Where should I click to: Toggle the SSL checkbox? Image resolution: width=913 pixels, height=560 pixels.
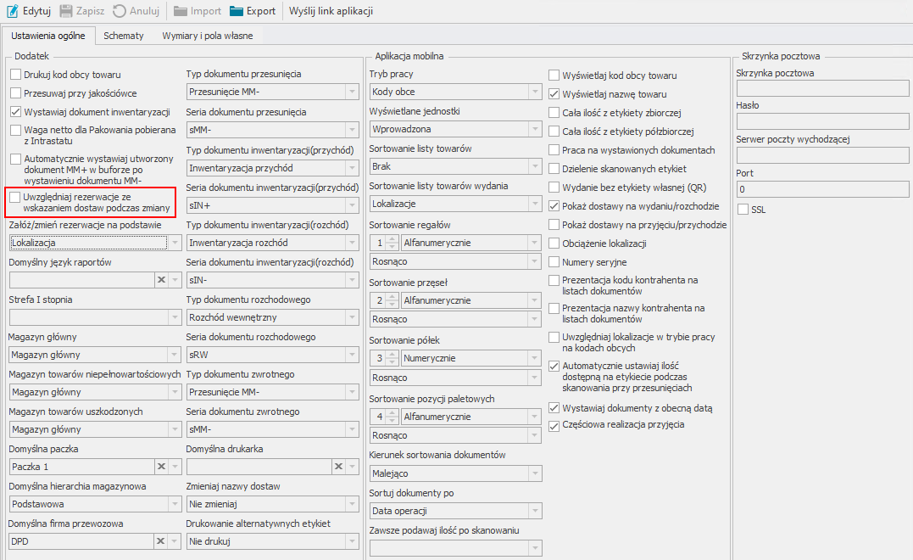click(x=743, y=209)
